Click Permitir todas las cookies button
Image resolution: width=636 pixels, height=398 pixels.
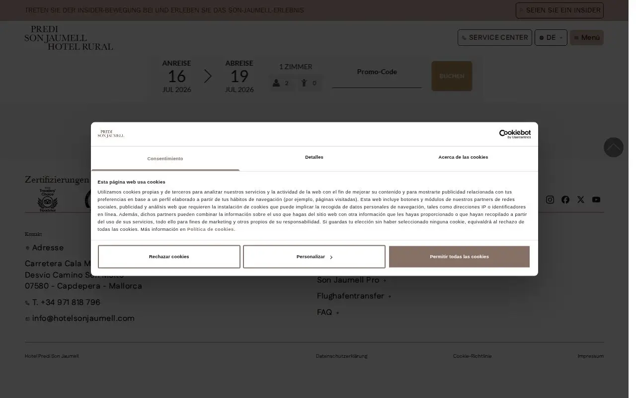(x=459, y=257)
